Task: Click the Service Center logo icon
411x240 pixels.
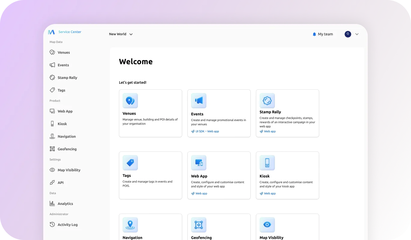Action: pyautogui.click(x=51, y=32)
